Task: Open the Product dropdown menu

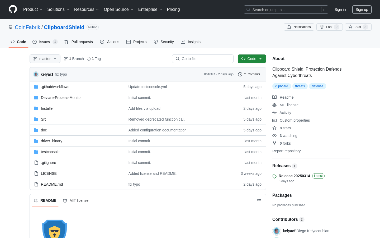Action: click(33, 10)
